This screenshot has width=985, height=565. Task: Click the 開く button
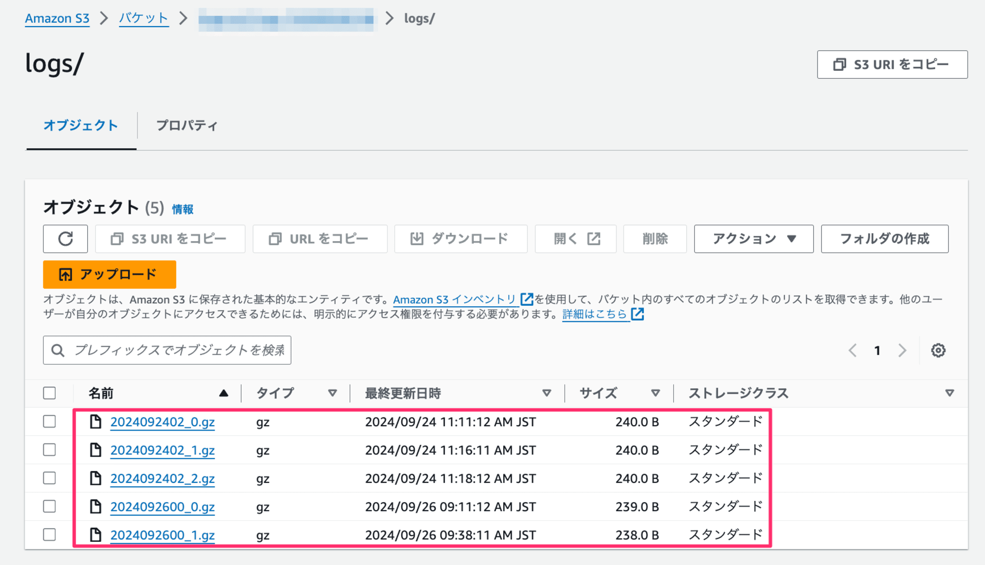point(576,239)
